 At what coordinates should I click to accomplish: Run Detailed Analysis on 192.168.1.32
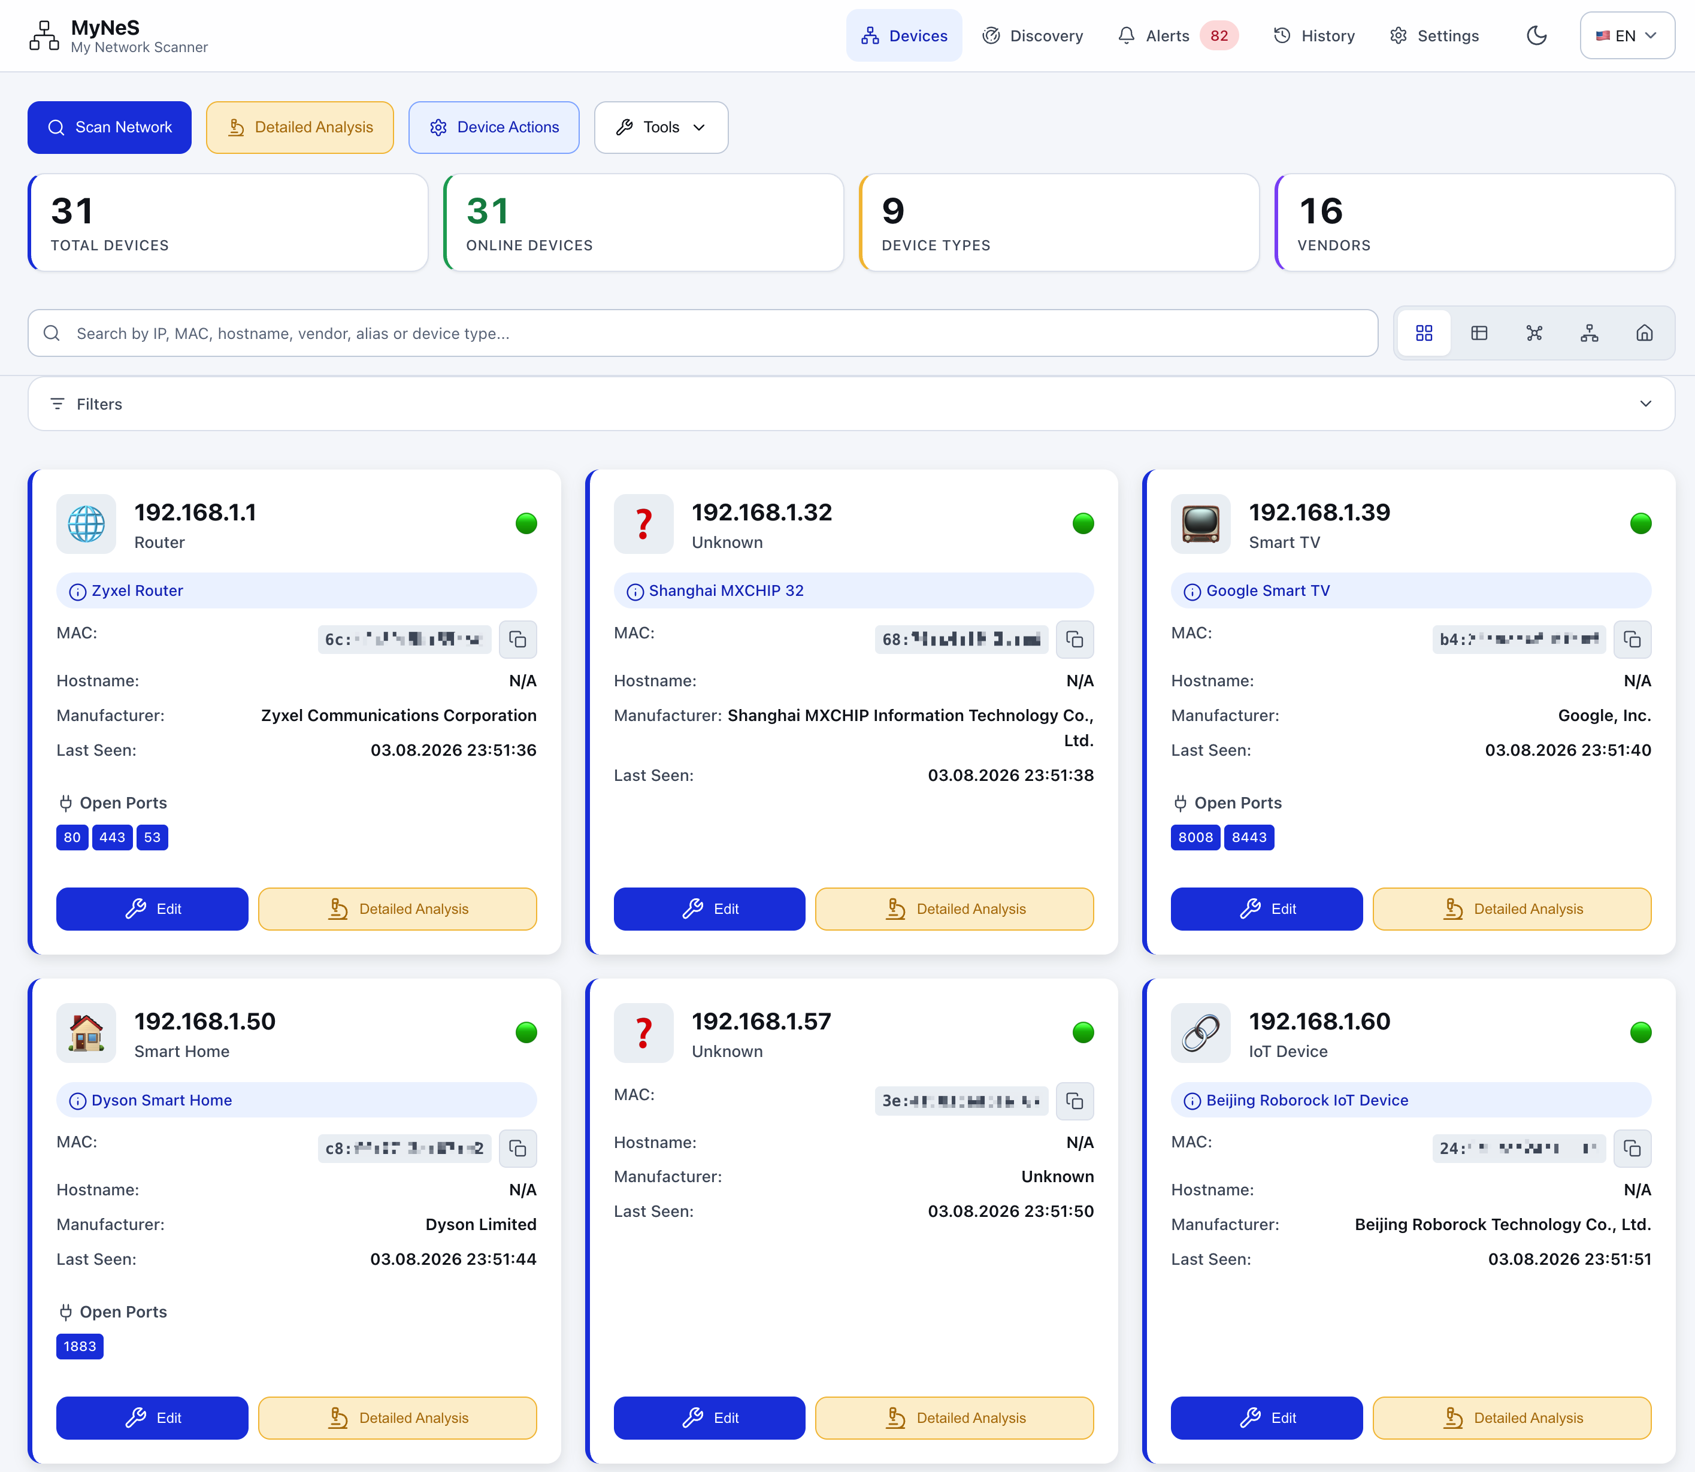pos(955,908)
